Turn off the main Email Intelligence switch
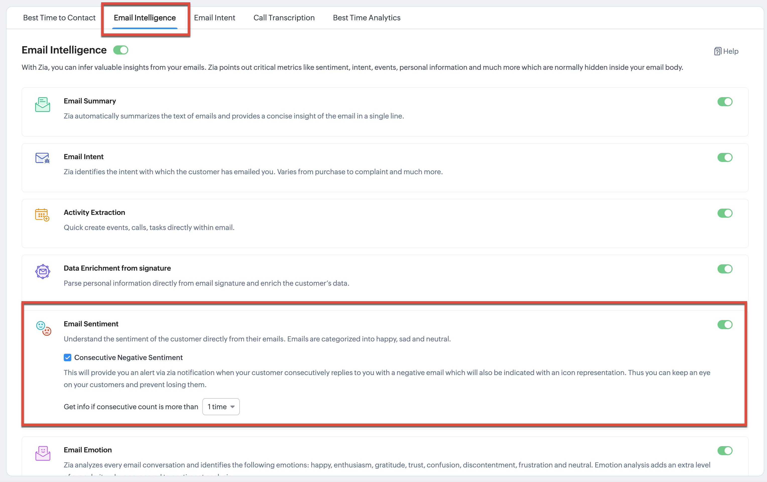Viewport: 767px width, 482px height. (121, 50)
